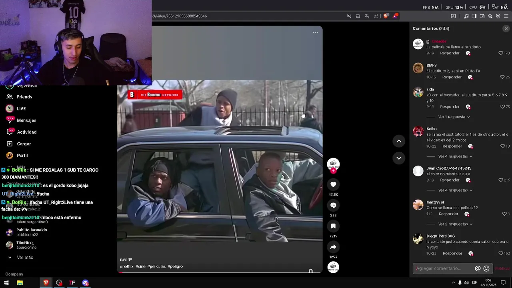Open the Brave playlist music note icon
Screen dimensions: 512x288
(466, 16)
